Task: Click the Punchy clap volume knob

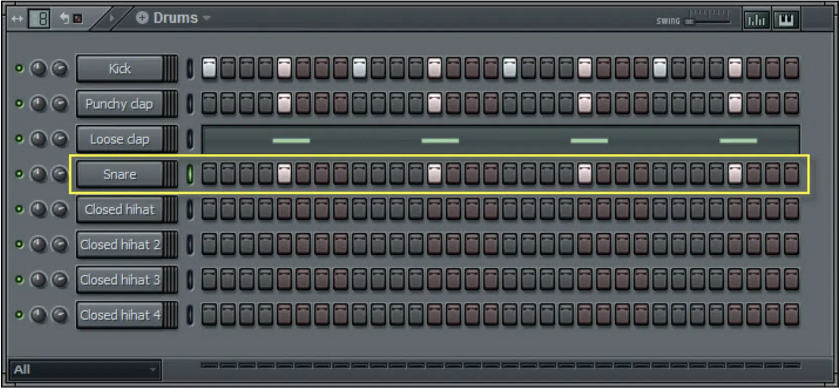Action: point(60,104)
